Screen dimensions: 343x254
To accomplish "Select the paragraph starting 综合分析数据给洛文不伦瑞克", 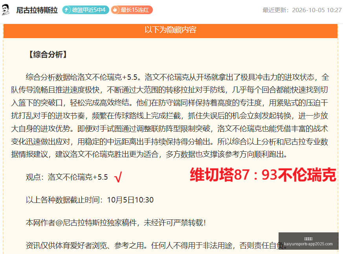I will tap(170, 116).
